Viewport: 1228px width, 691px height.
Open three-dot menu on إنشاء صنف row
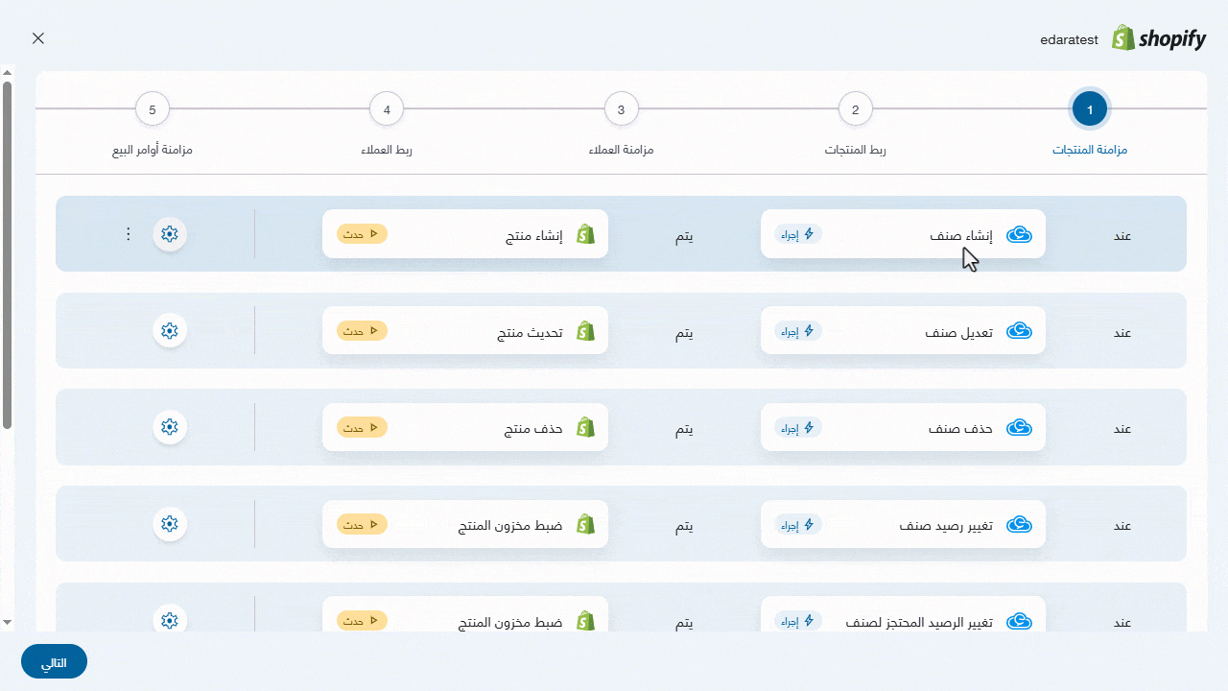click(129, 234)
